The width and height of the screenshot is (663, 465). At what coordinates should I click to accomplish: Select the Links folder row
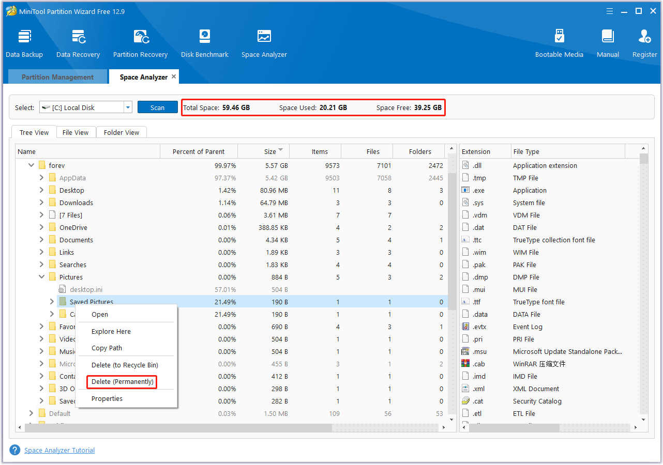[x=232, y=252]
